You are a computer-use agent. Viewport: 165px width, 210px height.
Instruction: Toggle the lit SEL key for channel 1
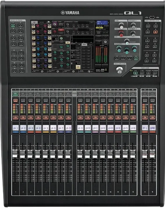click(15, 94)
